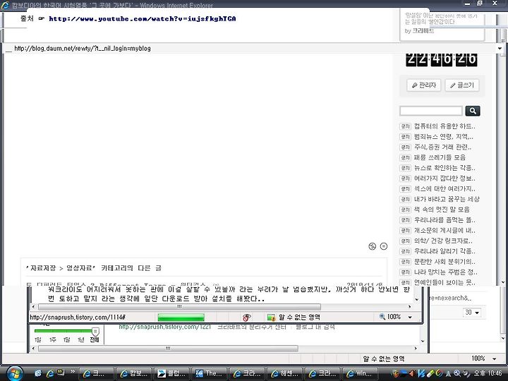The height and width of the screenshot is (381, 508).
Task: Click the 공지 badge beside '섹스에 대한 여러가지..'
Action: [x=405, y=188]
